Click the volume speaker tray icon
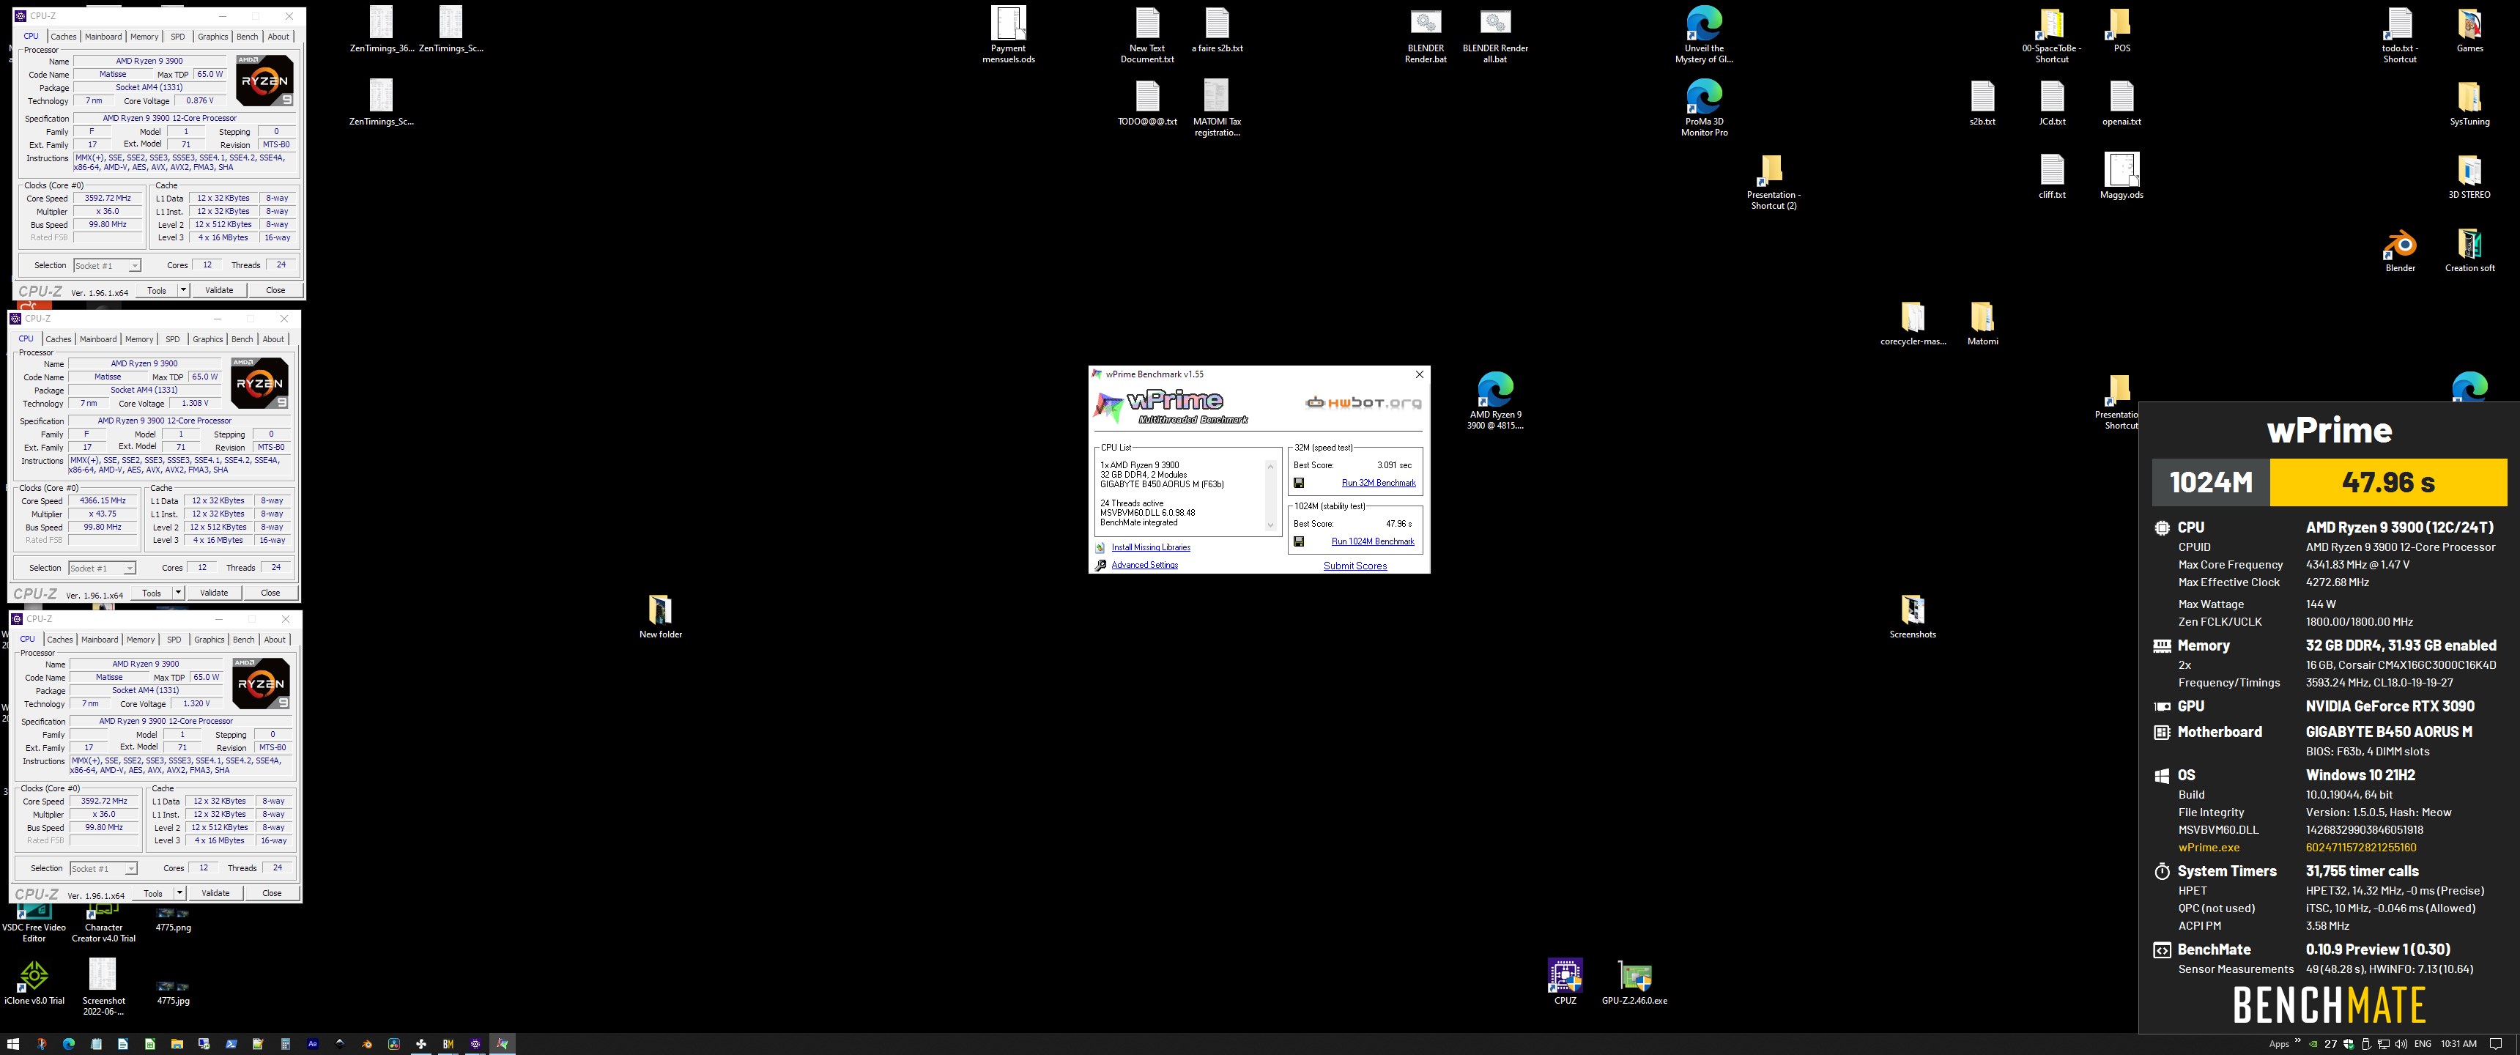 tap(2401, 1044)
